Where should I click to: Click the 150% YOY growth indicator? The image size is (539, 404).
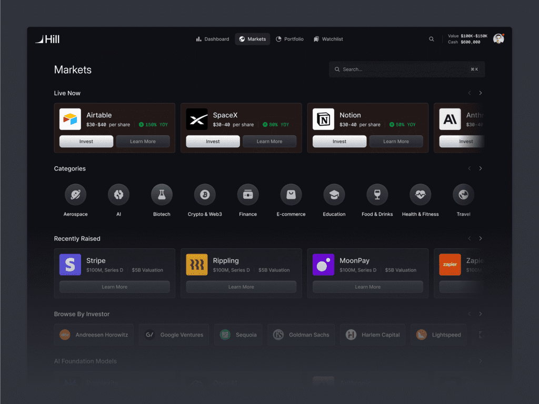pyautogui.click(x=153, y=125)
